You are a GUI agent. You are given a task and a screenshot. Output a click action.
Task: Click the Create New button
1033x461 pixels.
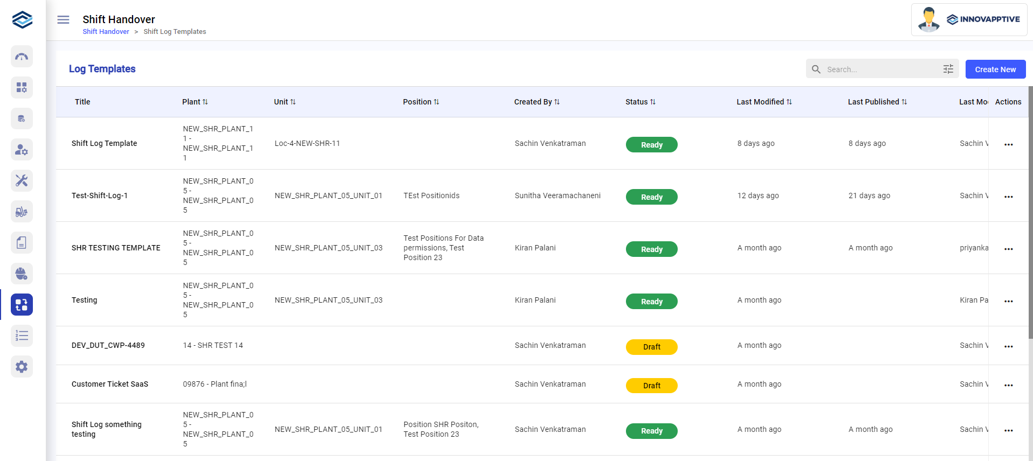pos(995,69)
